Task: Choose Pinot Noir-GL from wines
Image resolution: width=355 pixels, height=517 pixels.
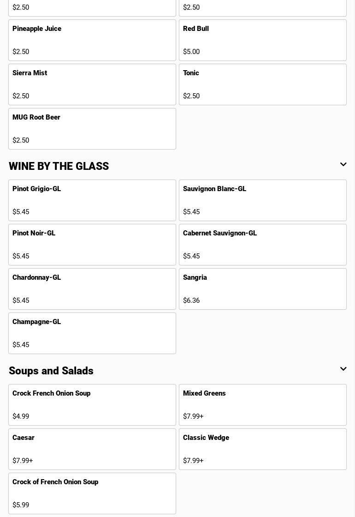Action: pos(92,245)
